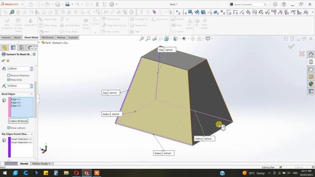Accept Convert To Sheet Metal with green checkmark

click(3, 60)
